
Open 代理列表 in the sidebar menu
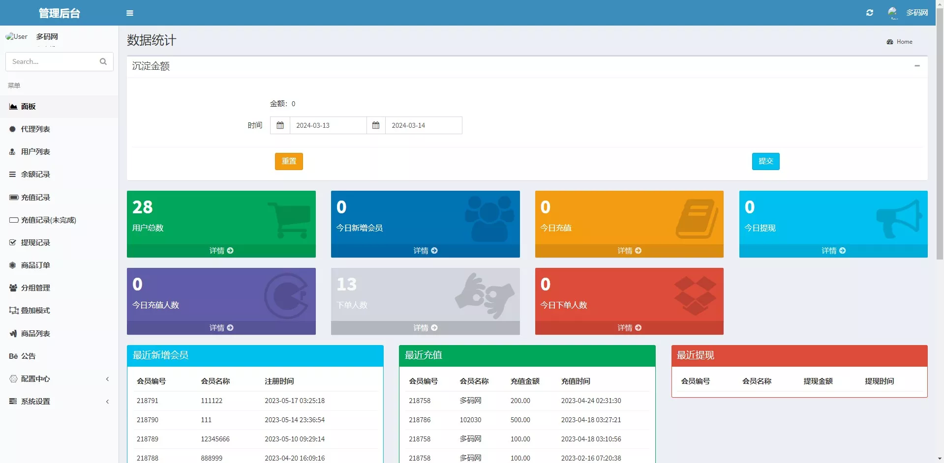pos(35,129)
